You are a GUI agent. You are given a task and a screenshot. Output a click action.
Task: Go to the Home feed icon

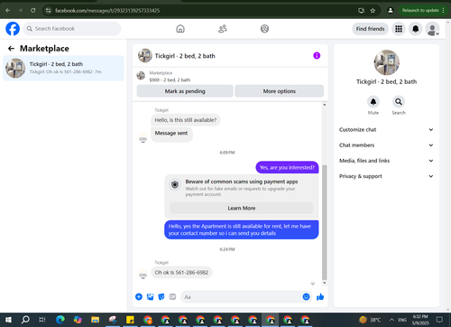click(180, 29)
